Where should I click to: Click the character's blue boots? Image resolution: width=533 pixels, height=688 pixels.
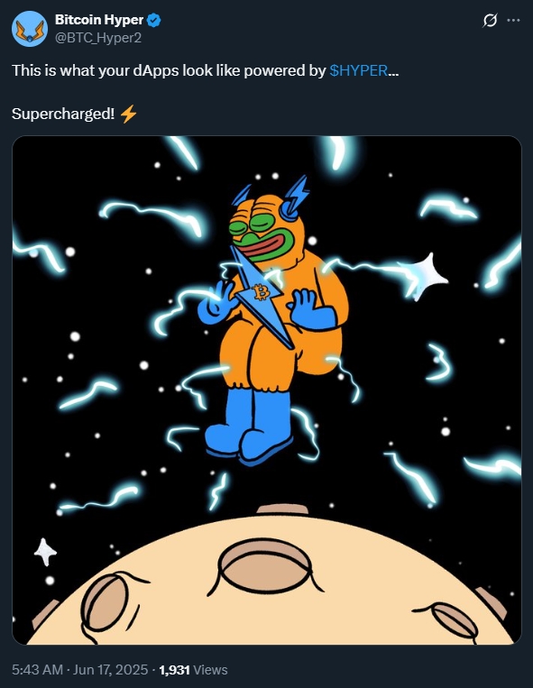pos(249,426)
